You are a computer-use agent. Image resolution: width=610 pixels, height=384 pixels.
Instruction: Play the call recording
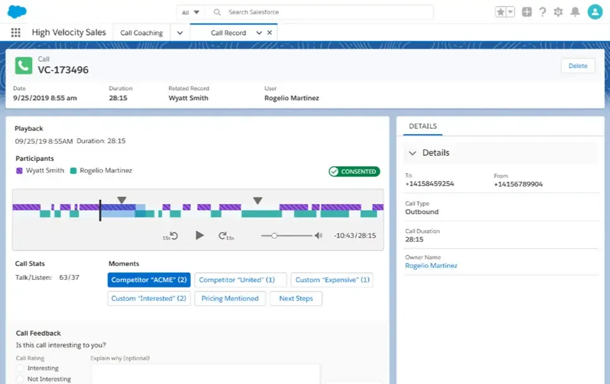pos(199,235)
